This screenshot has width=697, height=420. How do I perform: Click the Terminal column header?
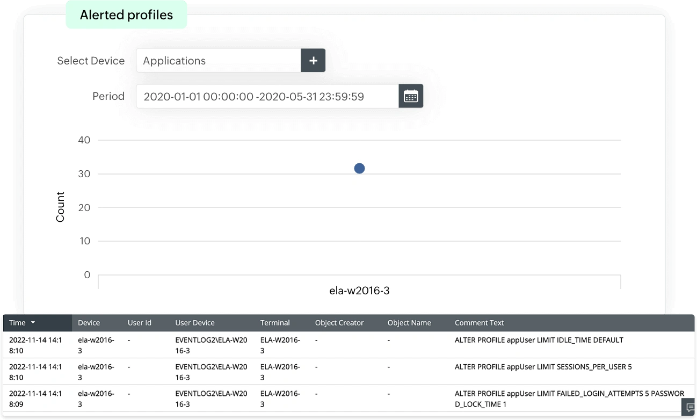[x=275, y=323]
